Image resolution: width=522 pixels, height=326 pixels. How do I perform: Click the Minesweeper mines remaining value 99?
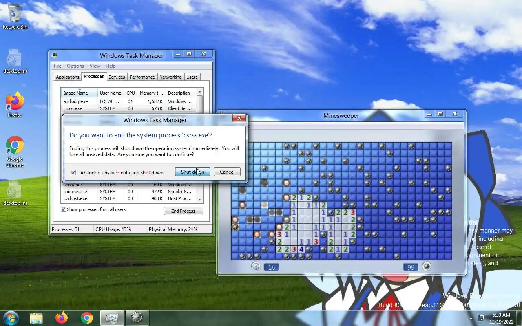point(411,267)
